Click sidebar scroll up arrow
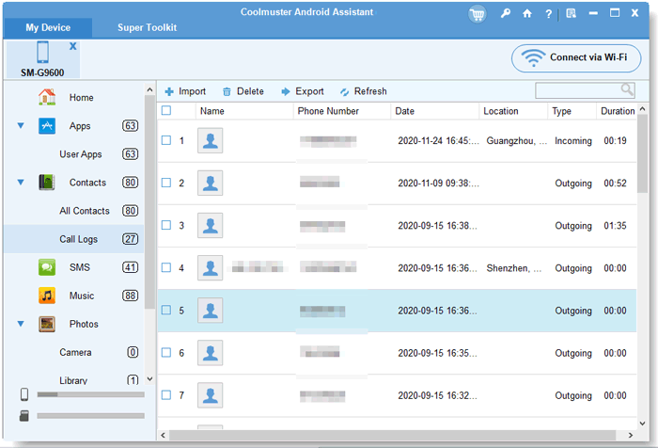Viewport: 658px width, 448px height. [x=149, y=89]
